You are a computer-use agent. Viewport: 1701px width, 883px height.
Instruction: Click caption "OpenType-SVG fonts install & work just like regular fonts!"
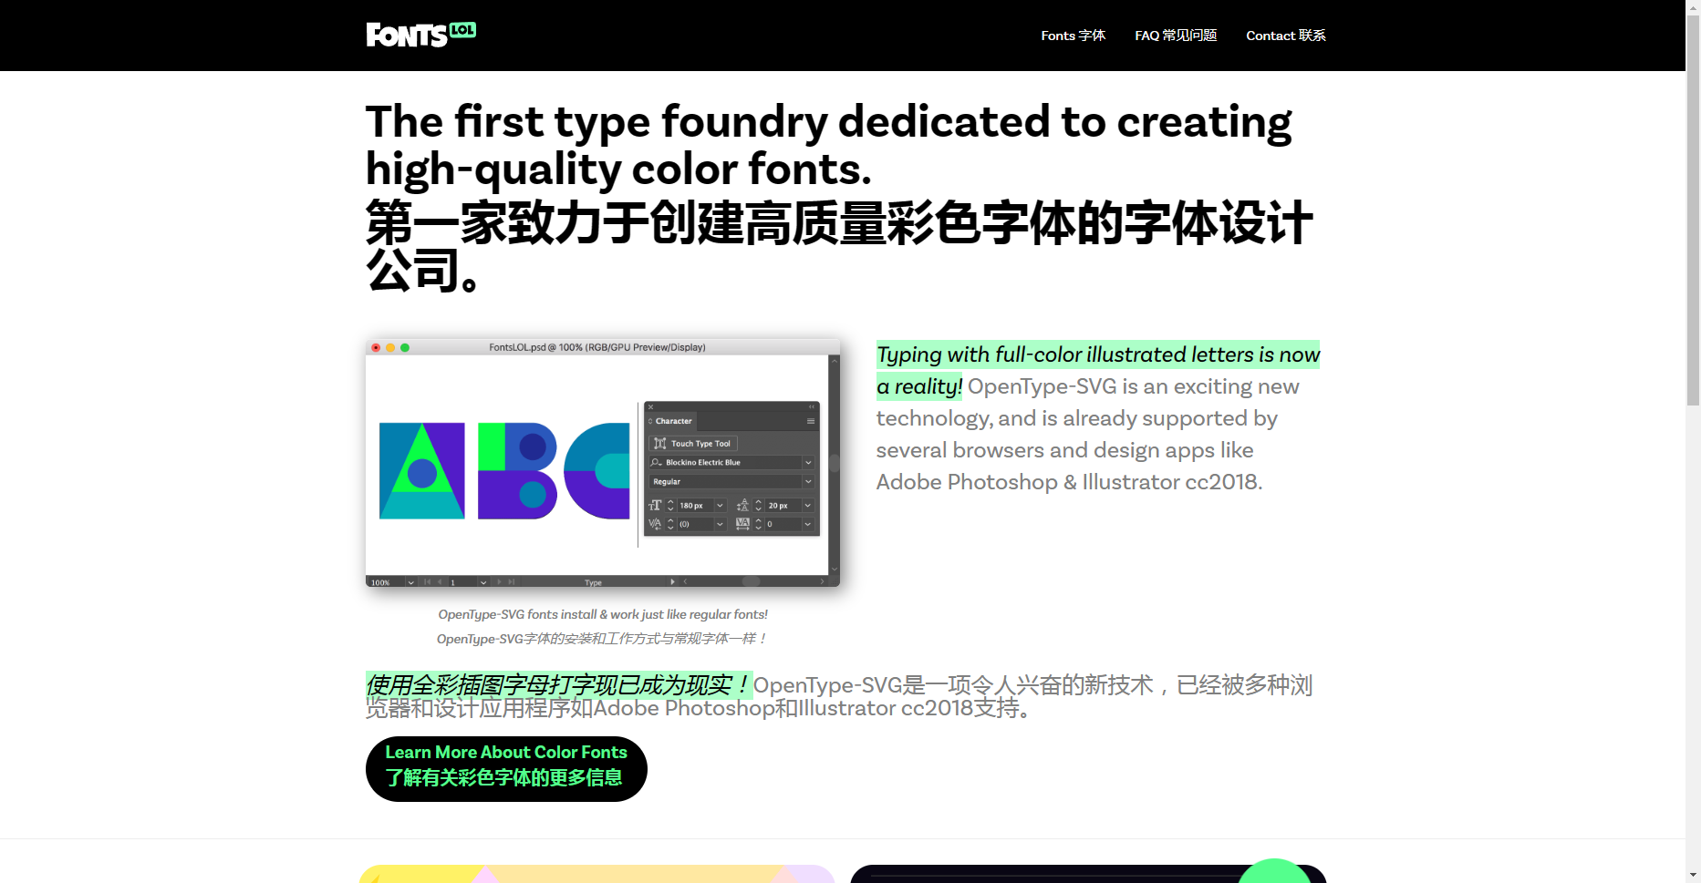pyautogui.click(x=603, y=614)
